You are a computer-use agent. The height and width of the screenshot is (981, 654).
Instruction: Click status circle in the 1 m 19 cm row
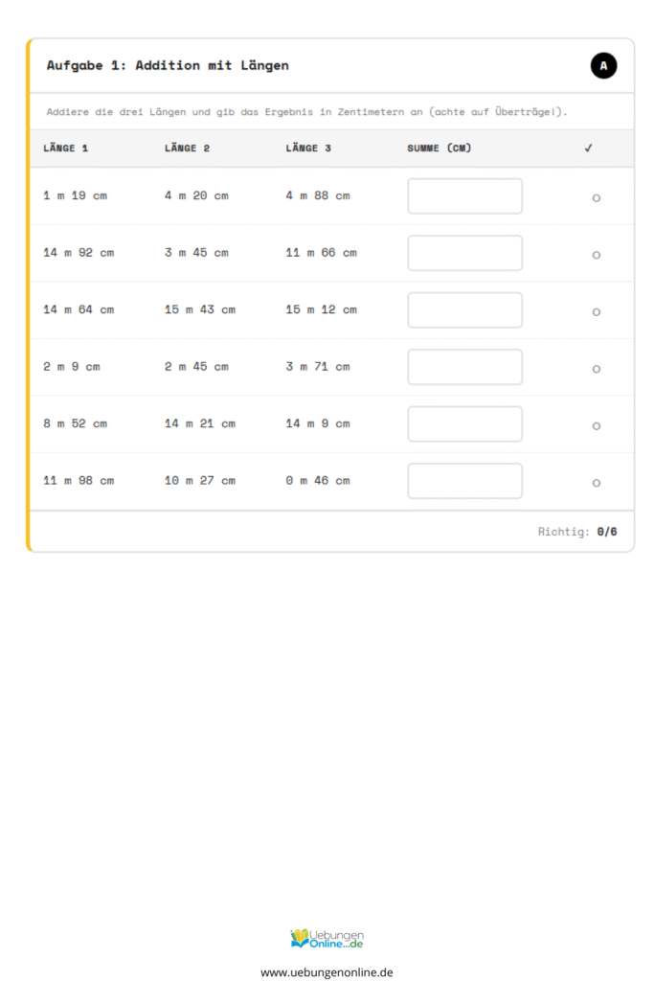tap(597, 198)
